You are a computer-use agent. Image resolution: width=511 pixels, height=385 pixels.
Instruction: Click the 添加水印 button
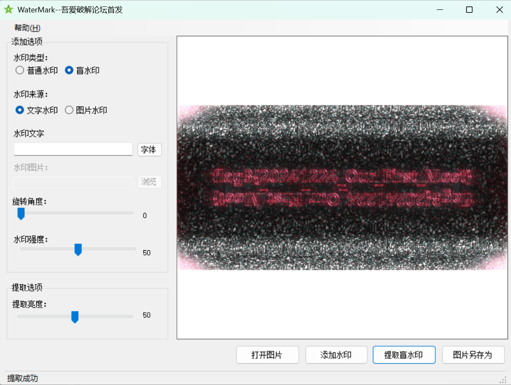pyautogui.click(x=336, y=355)
